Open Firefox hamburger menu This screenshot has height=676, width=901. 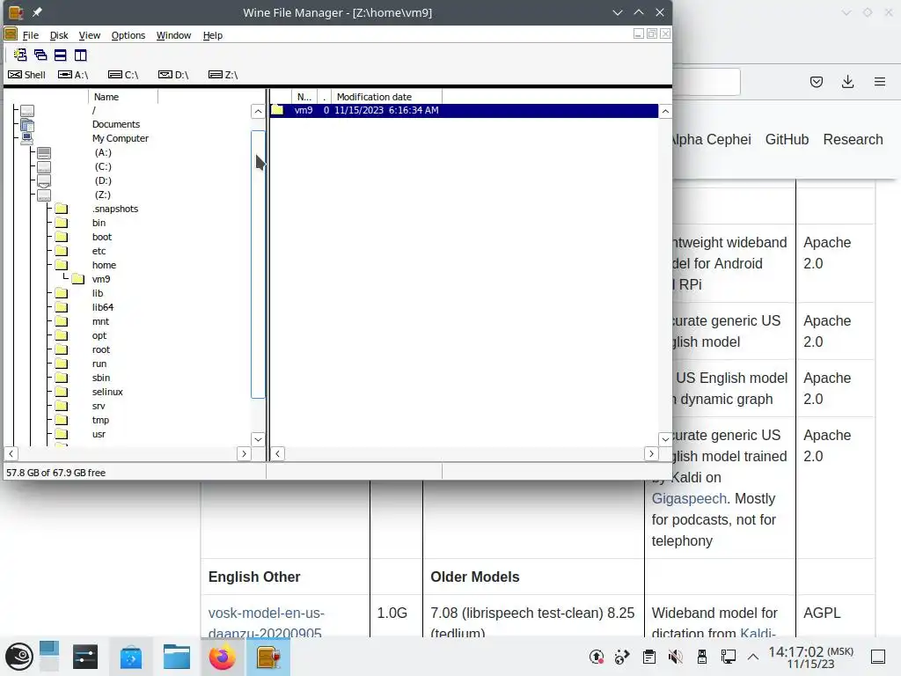(879, 82)
